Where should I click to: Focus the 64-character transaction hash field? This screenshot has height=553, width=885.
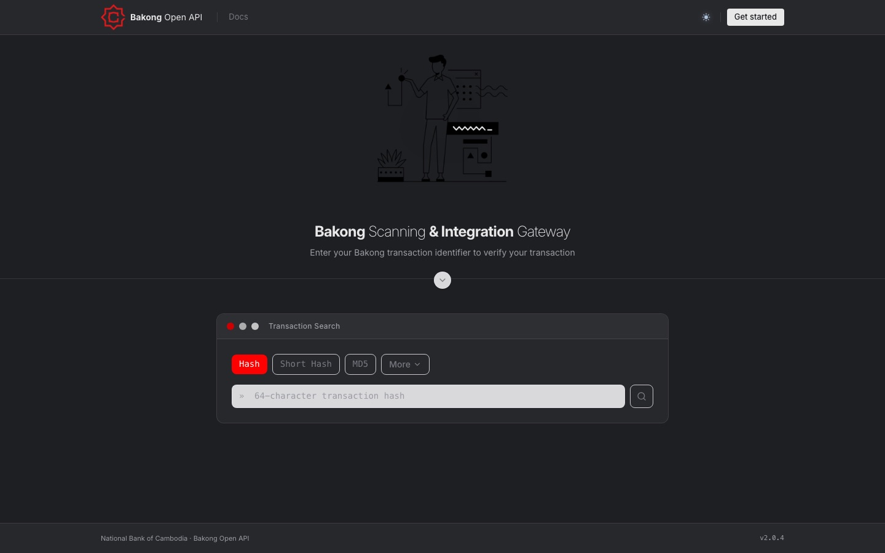coord(428,396)
